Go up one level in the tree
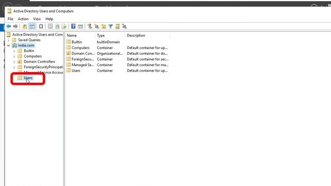This screenshot has height=186, width=331. (25, 26)
